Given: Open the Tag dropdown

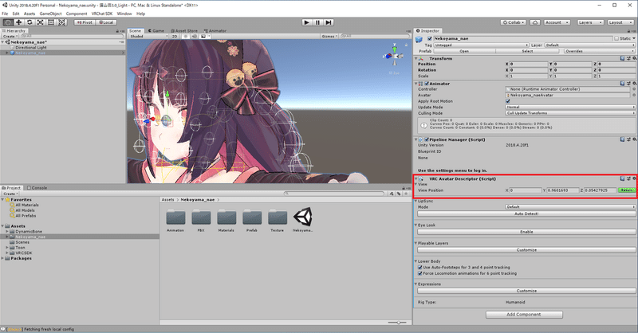Looking at the screenshot, I should [x=482, y=45].
